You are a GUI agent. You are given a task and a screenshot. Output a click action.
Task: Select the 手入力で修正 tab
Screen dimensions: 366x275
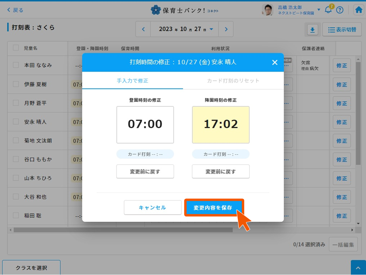click(132, 81)
